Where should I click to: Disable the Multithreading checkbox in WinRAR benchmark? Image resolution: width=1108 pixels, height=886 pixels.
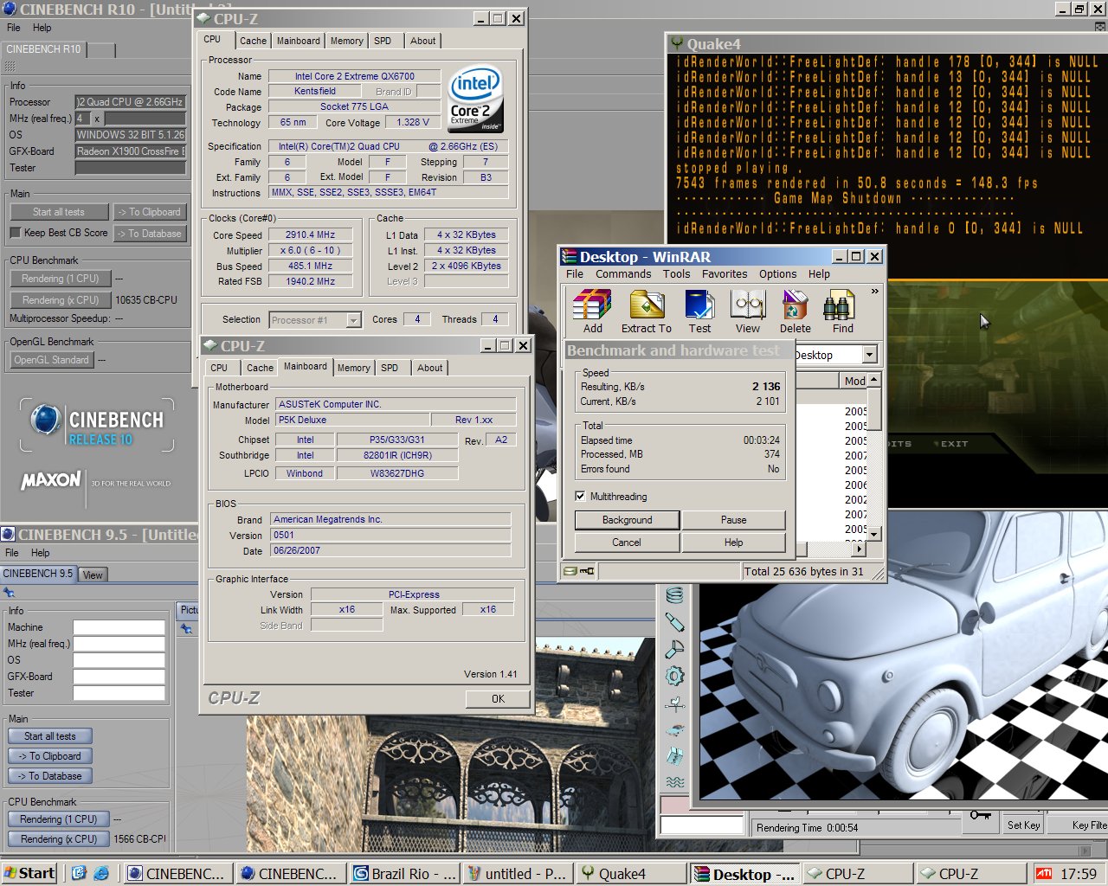point(581,497)
